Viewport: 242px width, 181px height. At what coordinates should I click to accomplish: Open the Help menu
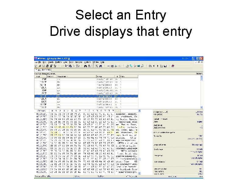pyautogui.click(x=102, y=62)
